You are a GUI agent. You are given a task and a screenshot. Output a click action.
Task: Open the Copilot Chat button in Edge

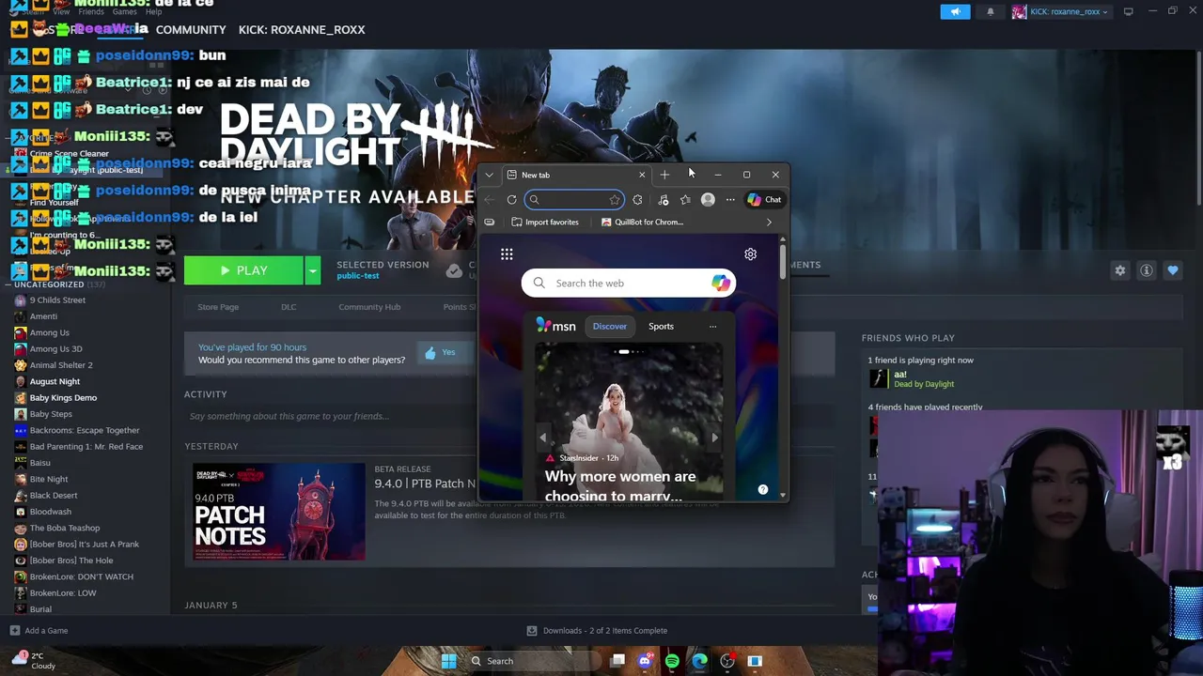point(764,199)
